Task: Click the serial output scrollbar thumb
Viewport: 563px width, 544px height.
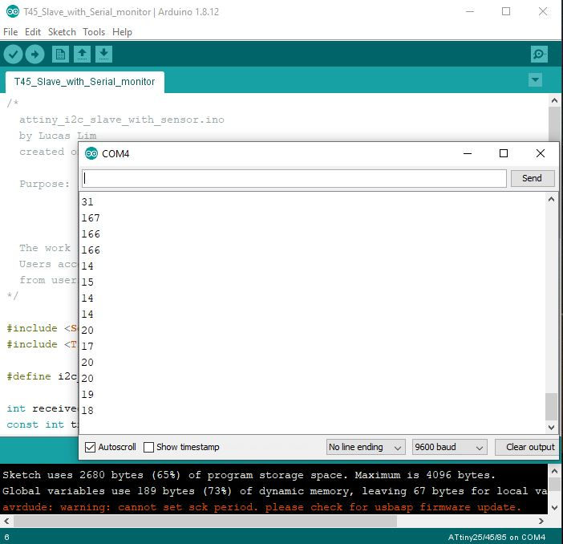Action: tap(551, 406)
